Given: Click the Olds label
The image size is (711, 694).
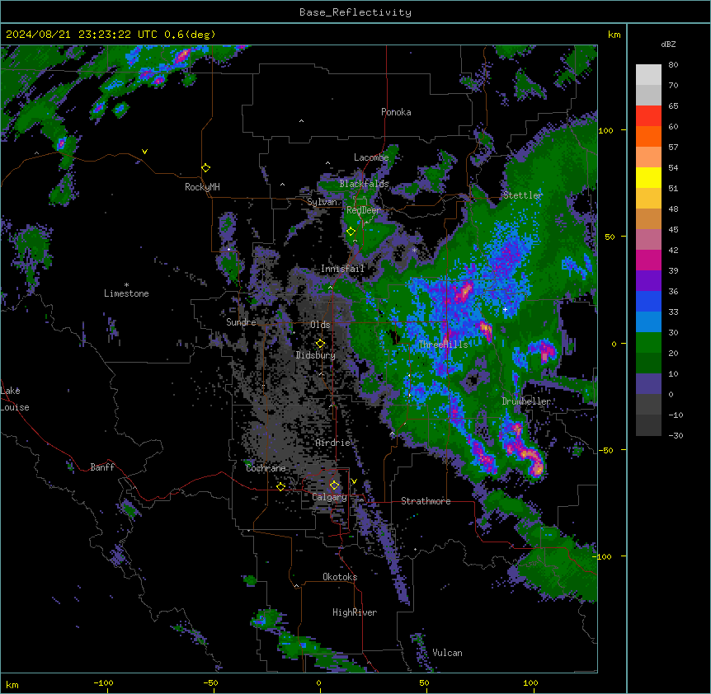Looking at the screenshot, I should pos(320,325).
